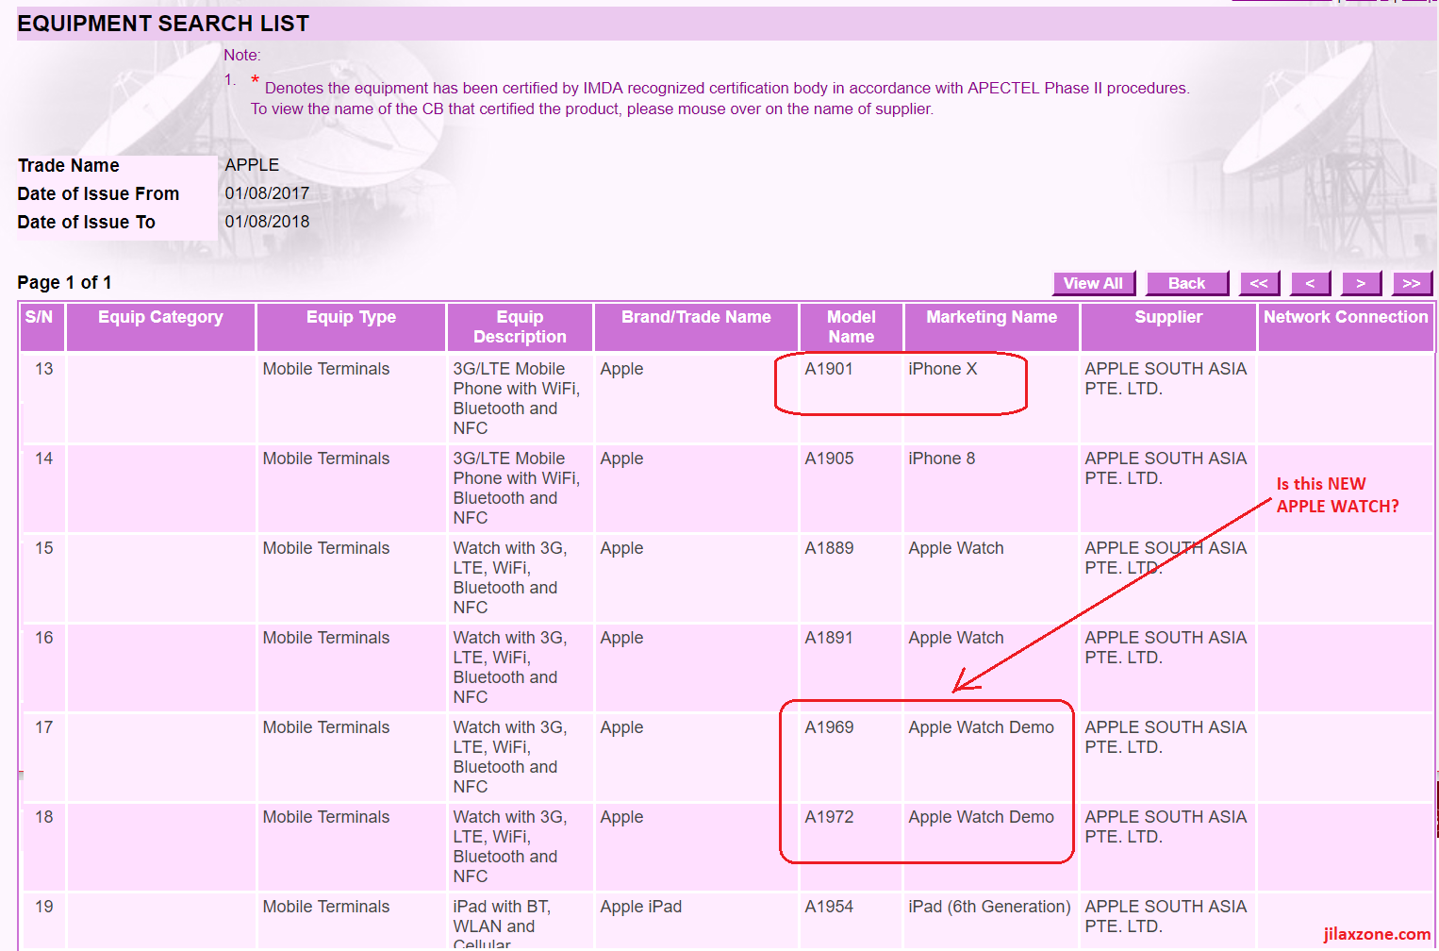The height and width of the screenshot is (951, 1439).
Task: Click Mobile Terminals in row 13
Action: point(326,369)
